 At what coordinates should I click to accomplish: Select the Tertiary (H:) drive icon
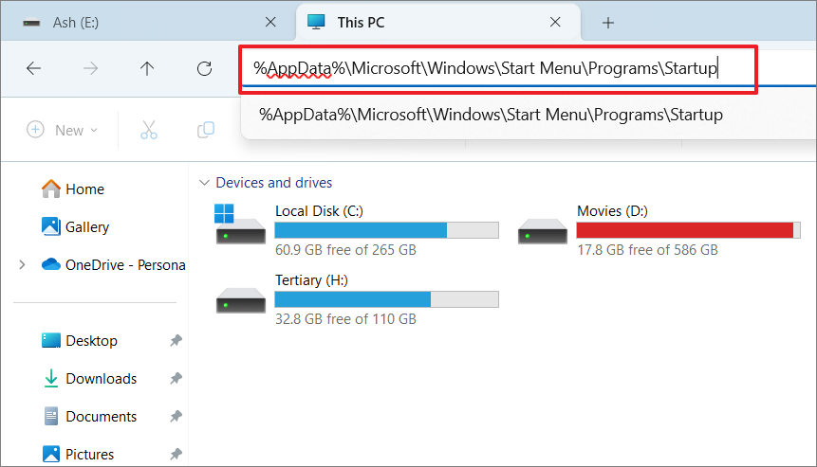click(x=241, y=300)
